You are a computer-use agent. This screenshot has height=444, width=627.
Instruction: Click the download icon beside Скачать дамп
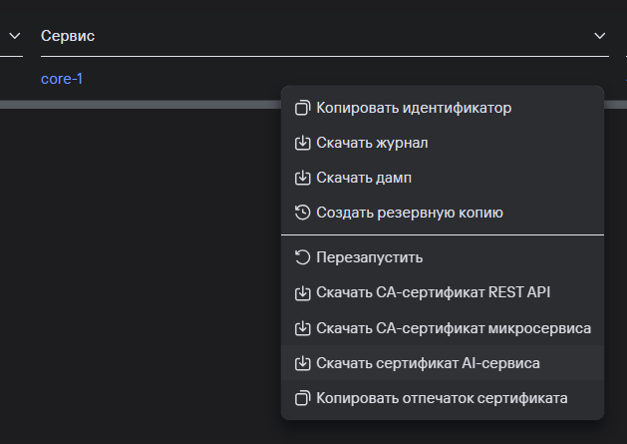pos(302,178)
